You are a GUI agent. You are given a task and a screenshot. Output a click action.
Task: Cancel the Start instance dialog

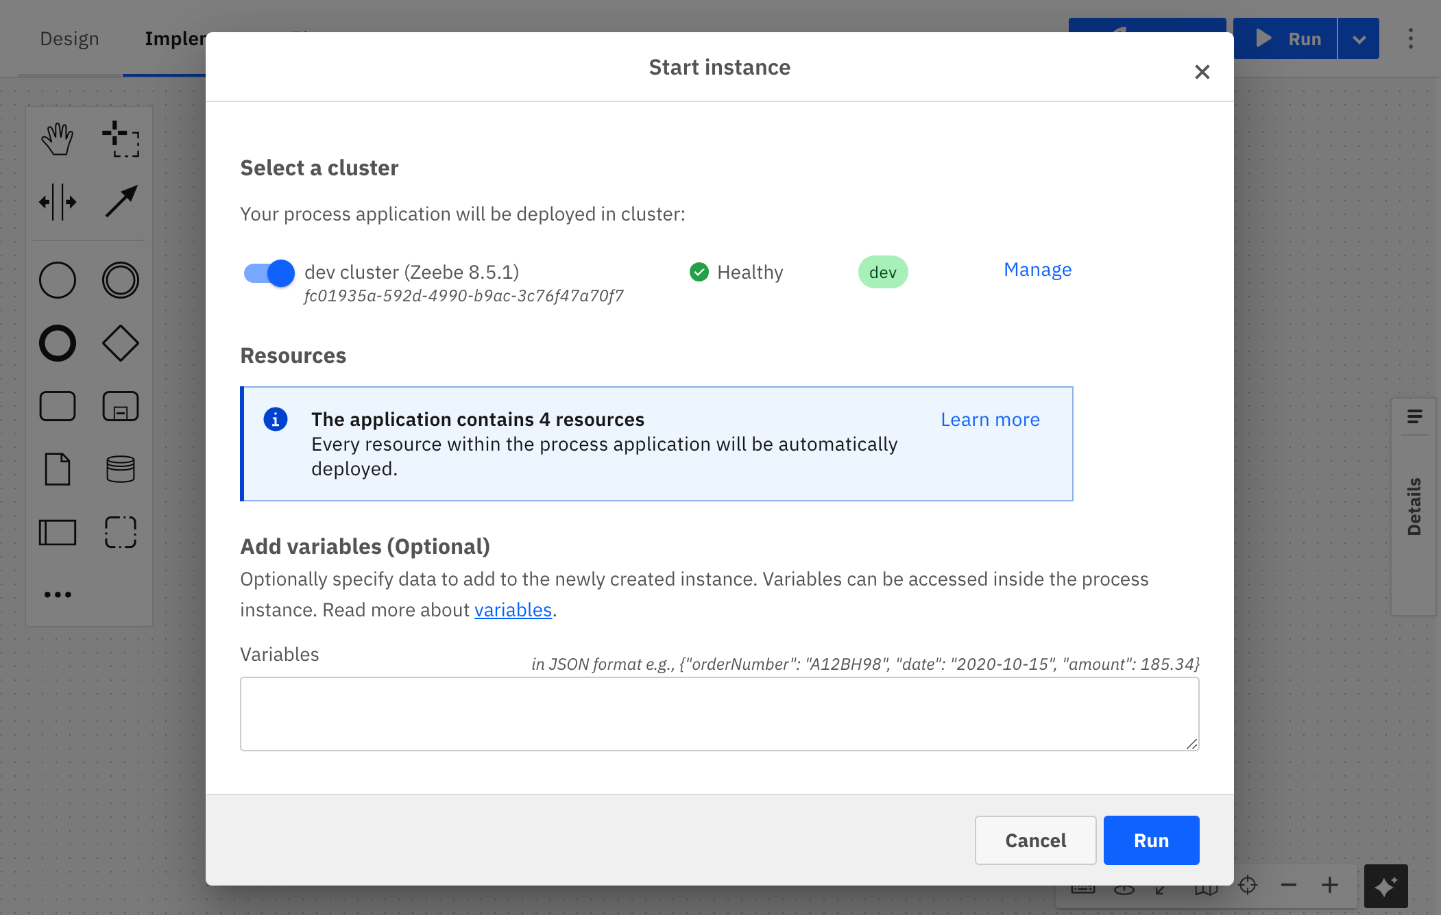coord(1034,840)
